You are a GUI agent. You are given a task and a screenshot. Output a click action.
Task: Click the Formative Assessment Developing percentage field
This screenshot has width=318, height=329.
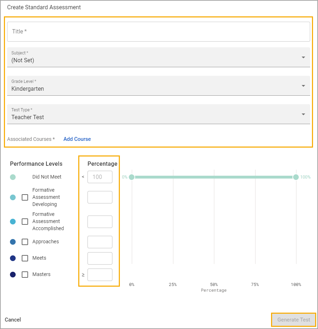coord(100,197)
